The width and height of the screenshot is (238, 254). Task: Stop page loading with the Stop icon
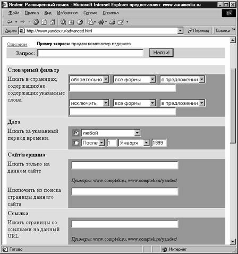(x=36, y=22)
